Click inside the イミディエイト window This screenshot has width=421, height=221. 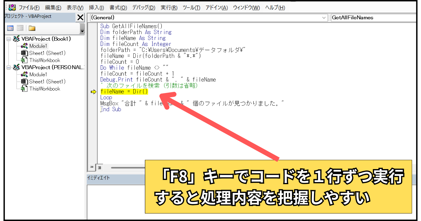click(116, 200)
